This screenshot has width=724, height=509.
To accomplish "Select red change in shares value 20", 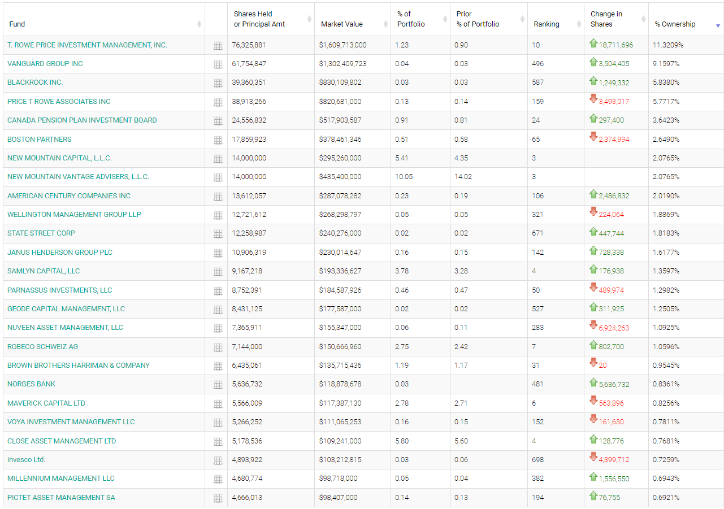I will click(x=603, y=366).
